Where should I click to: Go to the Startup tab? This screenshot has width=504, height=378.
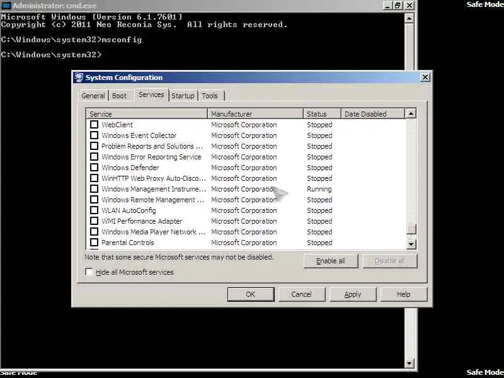(x=183, y=96)
